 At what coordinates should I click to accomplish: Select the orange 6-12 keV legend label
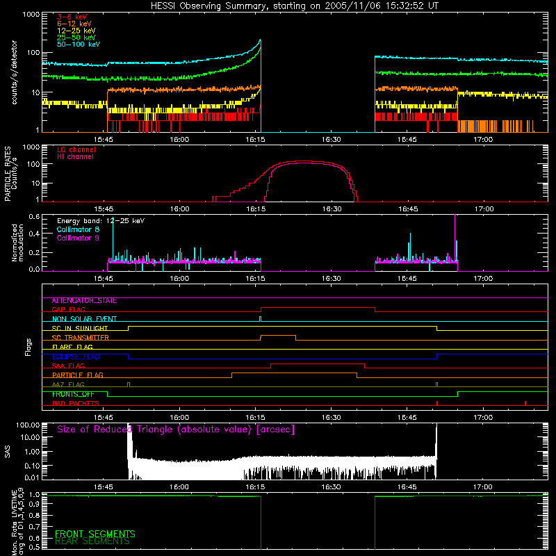pos(74,24)
